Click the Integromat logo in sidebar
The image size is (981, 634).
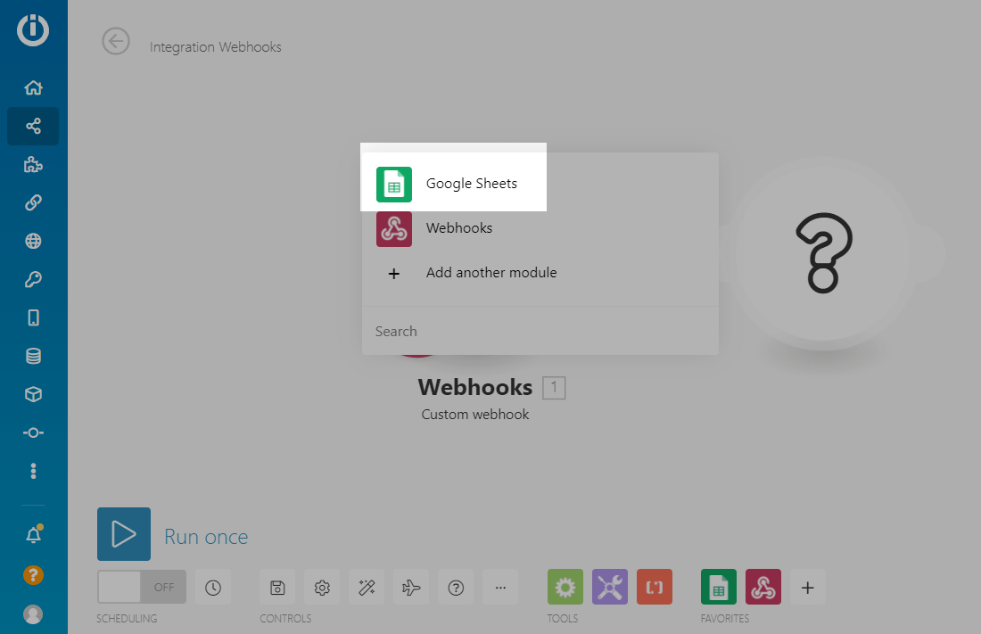click(33, 29)
